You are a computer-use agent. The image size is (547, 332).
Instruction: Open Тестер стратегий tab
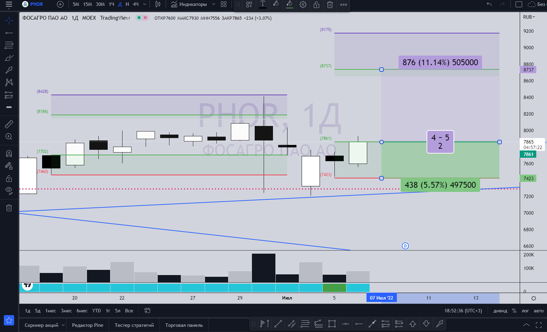134,325
